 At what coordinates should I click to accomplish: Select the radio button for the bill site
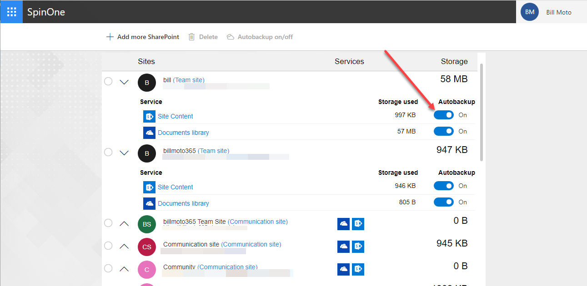[108, 82]
